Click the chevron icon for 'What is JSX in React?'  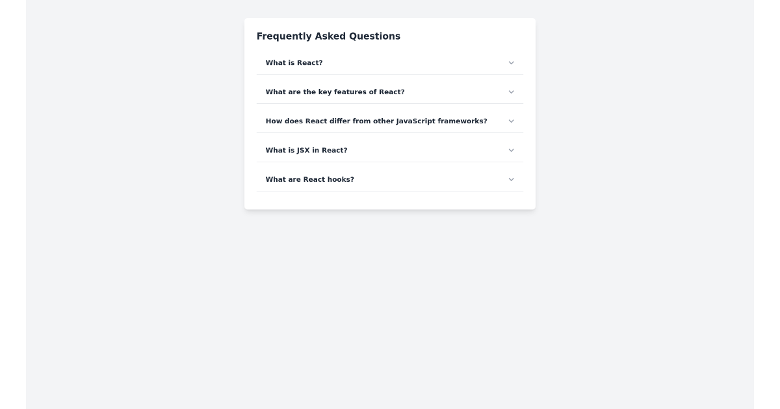[x=511, y=150]
